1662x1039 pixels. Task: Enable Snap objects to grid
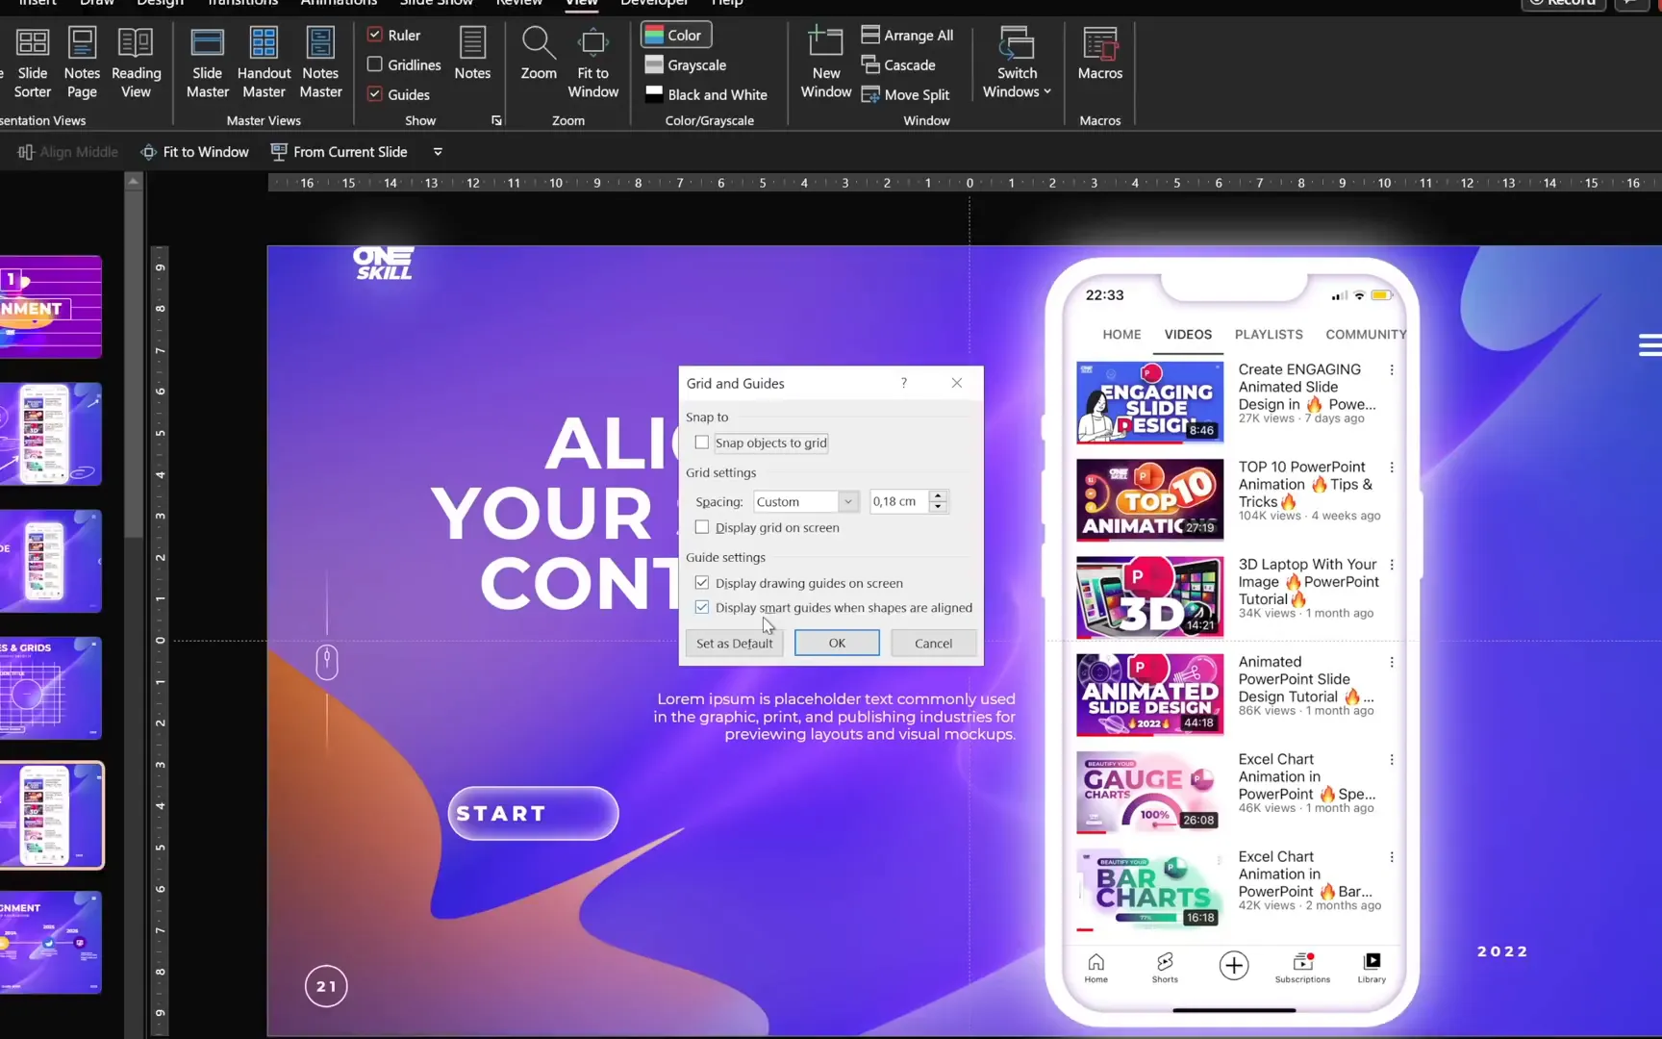point(702,443)
